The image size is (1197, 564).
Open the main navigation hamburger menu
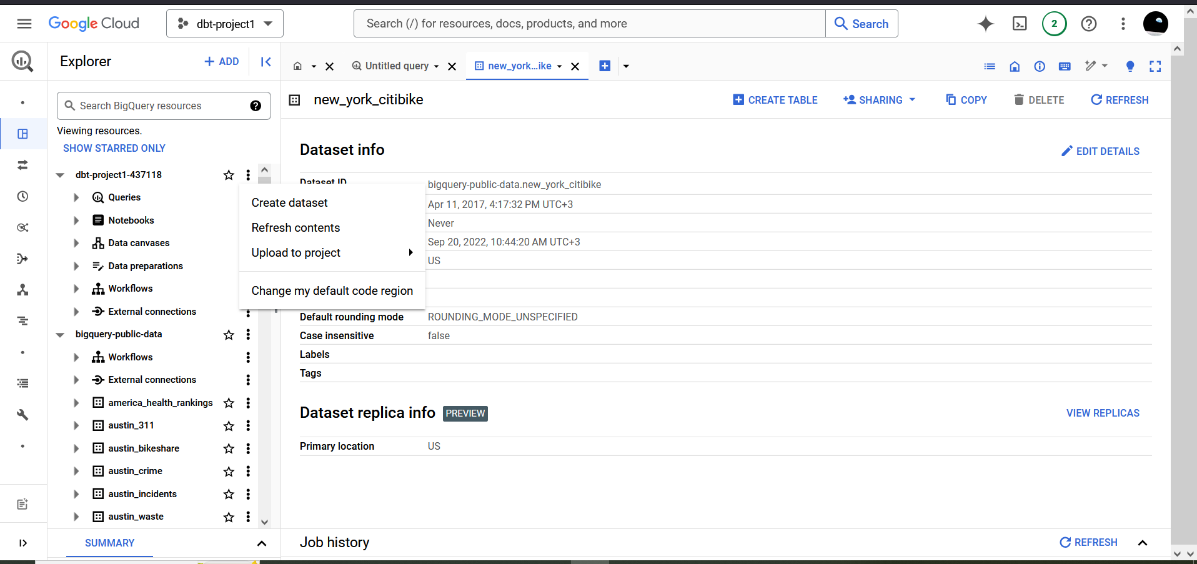point(24,24)
